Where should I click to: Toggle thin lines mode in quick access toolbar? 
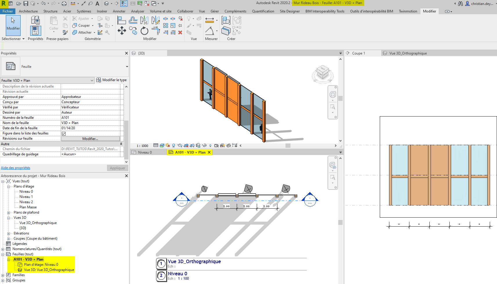(124, 3)
